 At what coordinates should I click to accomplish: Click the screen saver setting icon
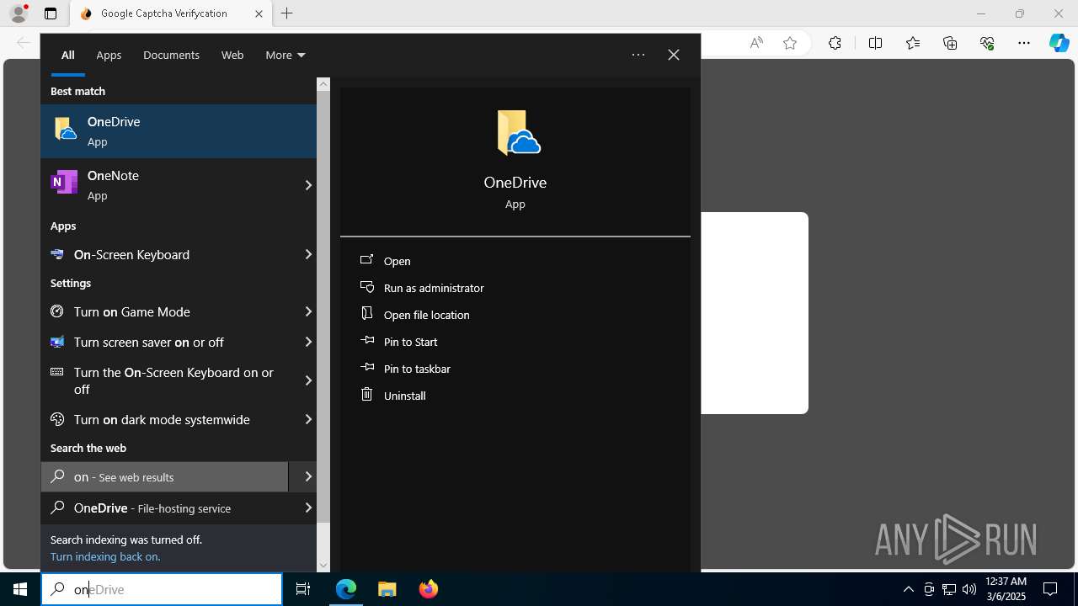click(57, 342)
